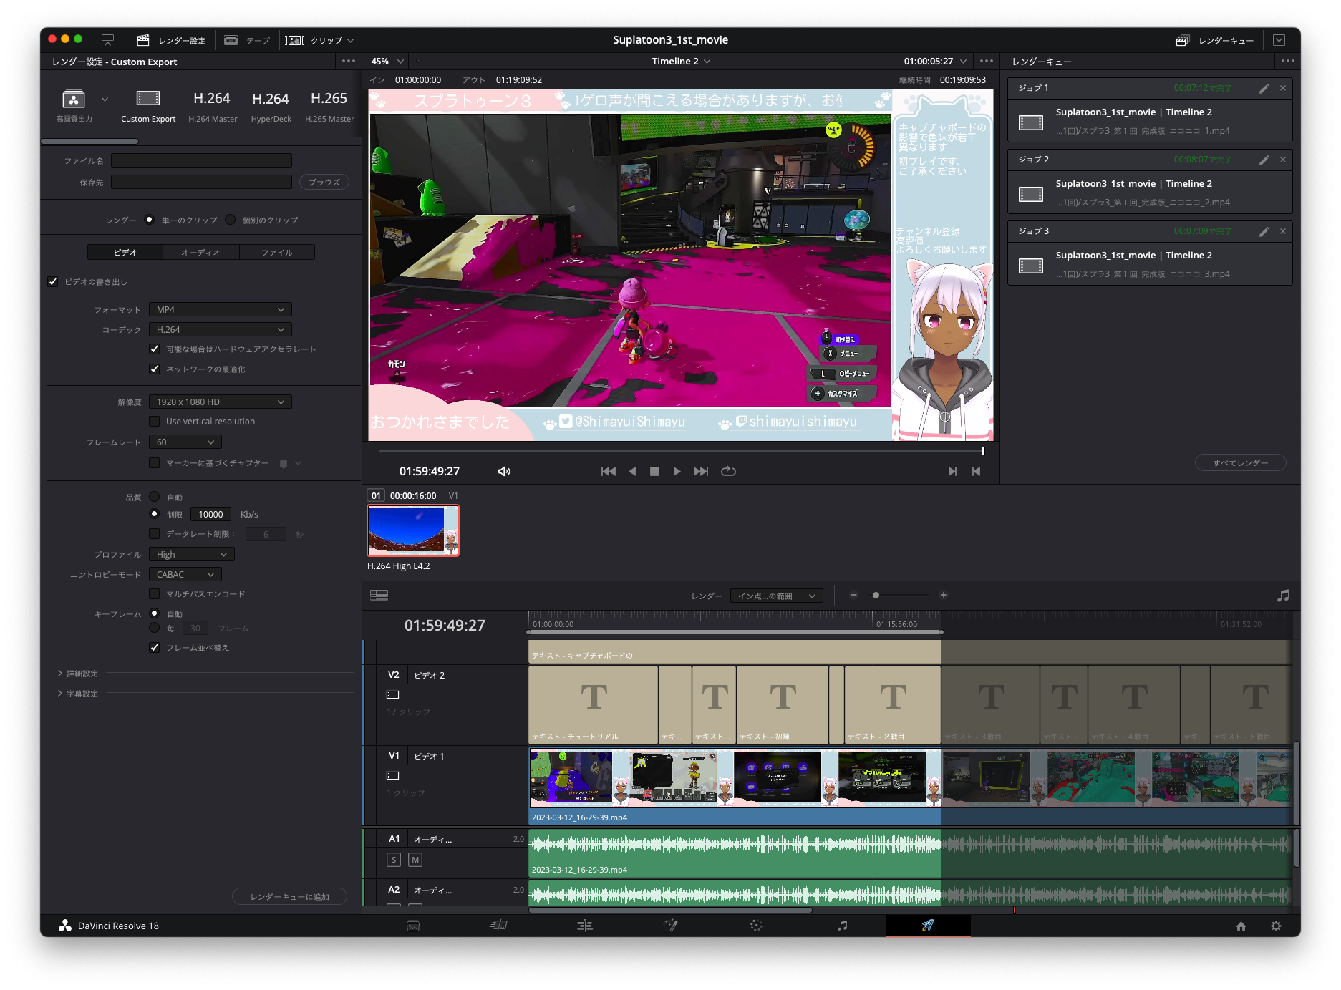Open the Fairlight page music note icon
The height and width of the screenshot is (990, 1341).
click(842, 926)
